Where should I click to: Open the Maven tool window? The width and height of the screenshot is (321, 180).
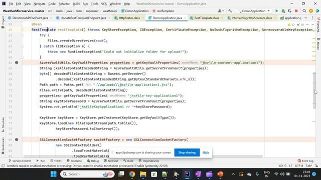click(x=318, y=43)
